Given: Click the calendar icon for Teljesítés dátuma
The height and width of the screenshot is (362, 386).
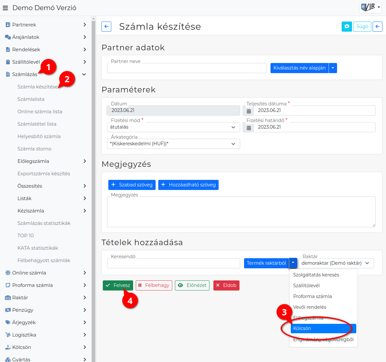Looking at the screenshot, I should tap(249, 111).
